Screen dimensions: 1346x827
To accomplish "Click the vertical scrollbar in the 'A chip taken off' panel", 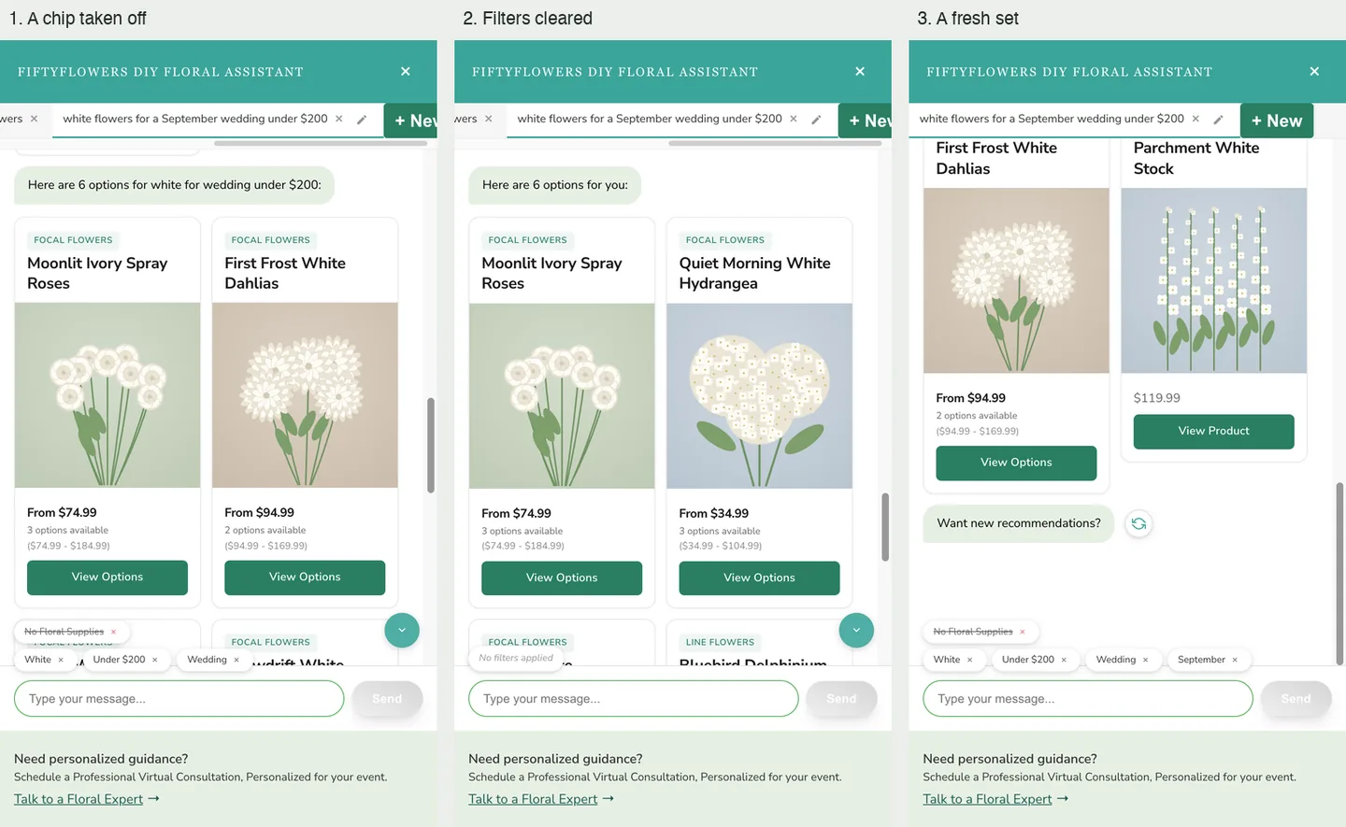I will (x=430, y=445).
